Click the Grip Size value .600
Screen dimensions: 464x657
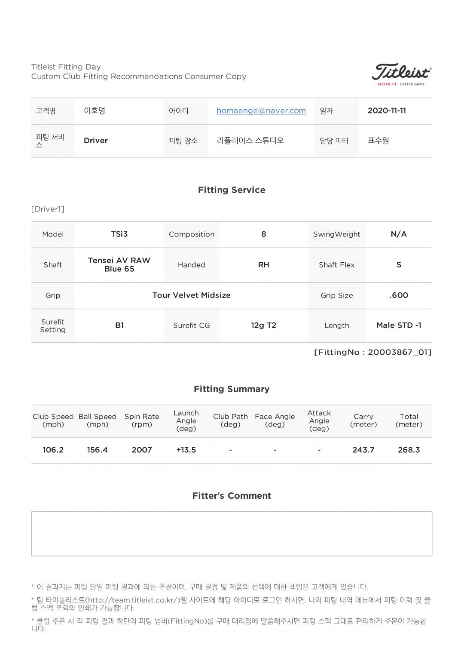(x=399, y=295)
